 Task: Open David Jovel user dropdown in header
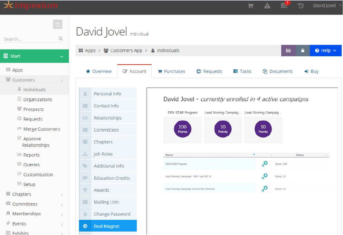tap(327, 6)
